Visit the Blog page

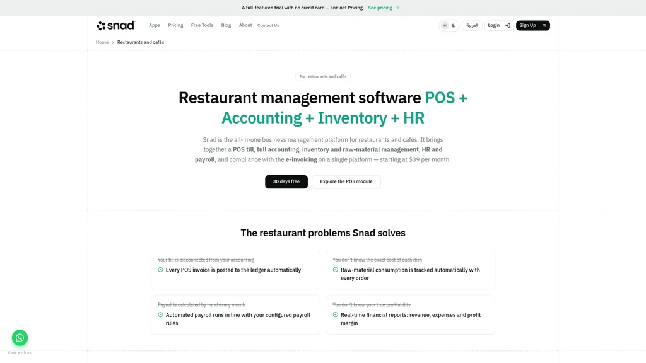pyautogui.click(x=226, y=25)
